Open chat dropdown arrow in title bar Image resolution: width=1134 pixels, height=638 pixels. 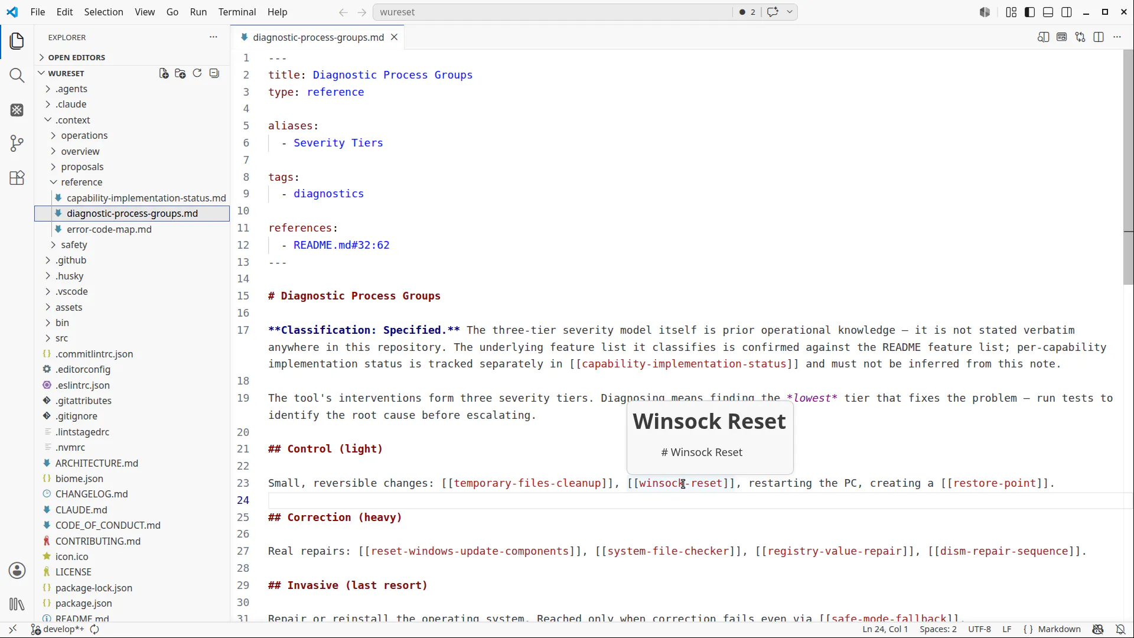point(790,12)
